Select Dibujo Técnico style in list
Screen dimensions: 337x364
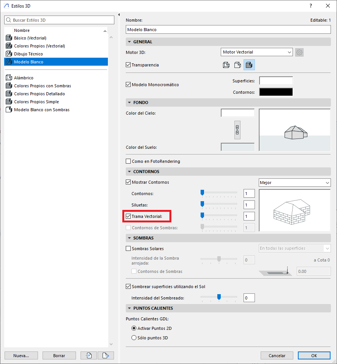pyautogui.click(x=28, y=54)
